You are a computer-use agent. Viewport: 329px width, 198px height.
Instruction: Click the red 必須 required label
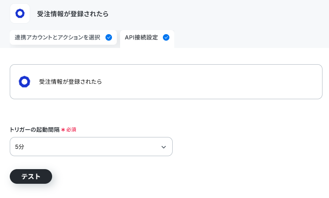[x=71, y=130]
